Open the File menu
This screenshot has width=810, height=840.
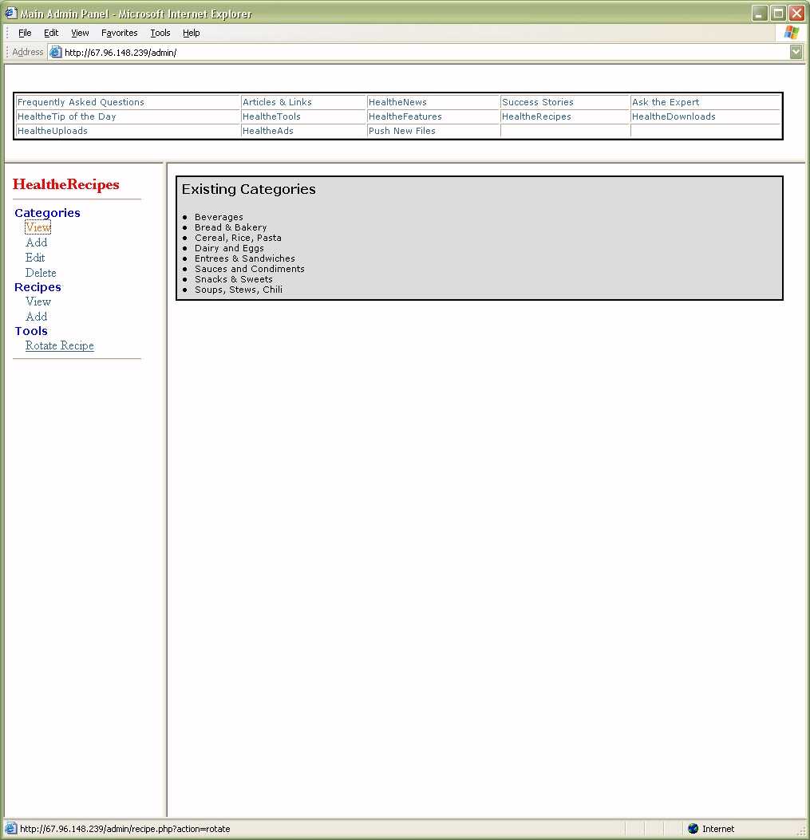pos(25,33)
